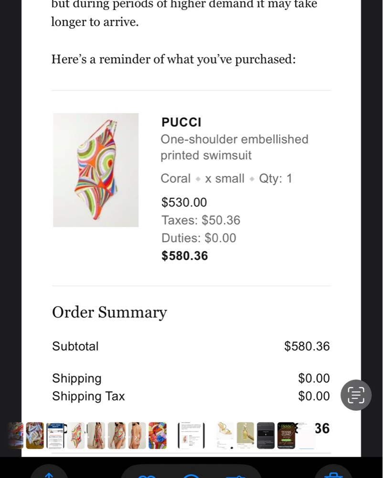Image resolution: width=383 pixels, height=478 pixels.
Task: Tap the One-shoulder embellished swimsuit title
Action: point(234,147)
